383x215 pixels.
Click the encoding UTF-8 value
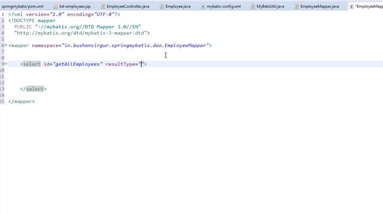pyautogui.click(x=104, y=14)
